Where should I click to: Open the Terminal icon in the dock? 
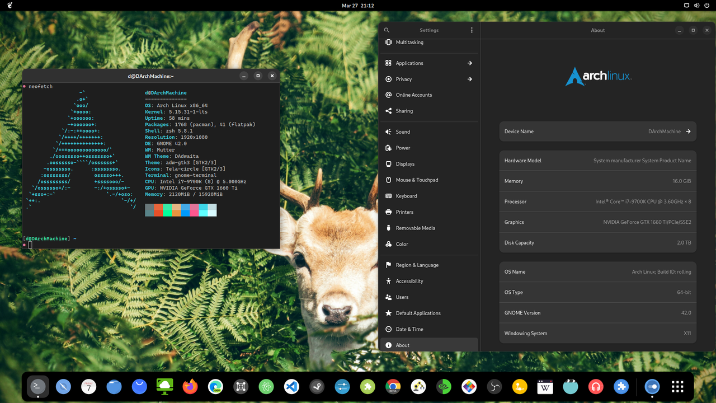[38, 386]
